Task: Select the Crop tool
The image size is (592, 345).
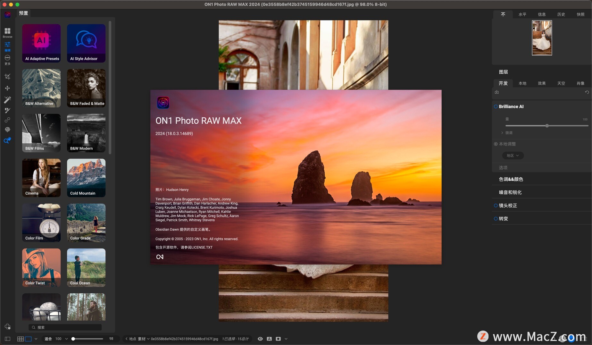Action: [7, 77]
